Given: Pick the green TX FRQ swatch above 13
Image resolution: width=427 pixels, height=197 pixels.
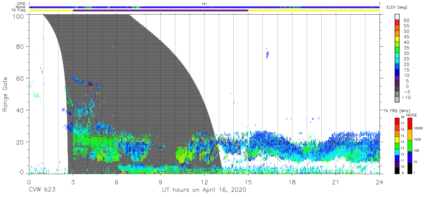Looking at the screenshot, I should pyautogui.click(x=397, y=146).
